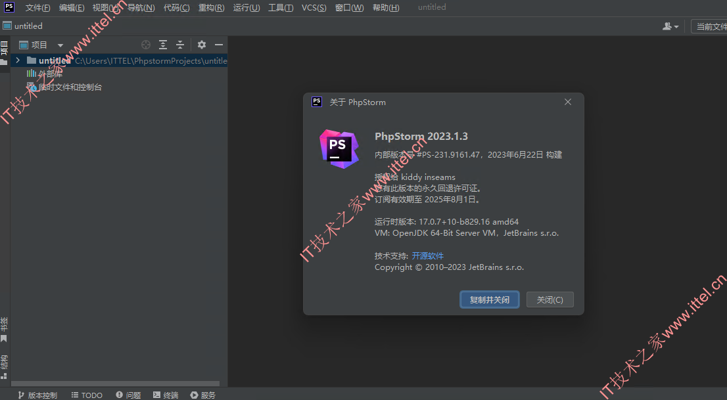Screen dimensions: 727x400
Task: Select the 外部库 tree item
Action: (x=45, y=74)
